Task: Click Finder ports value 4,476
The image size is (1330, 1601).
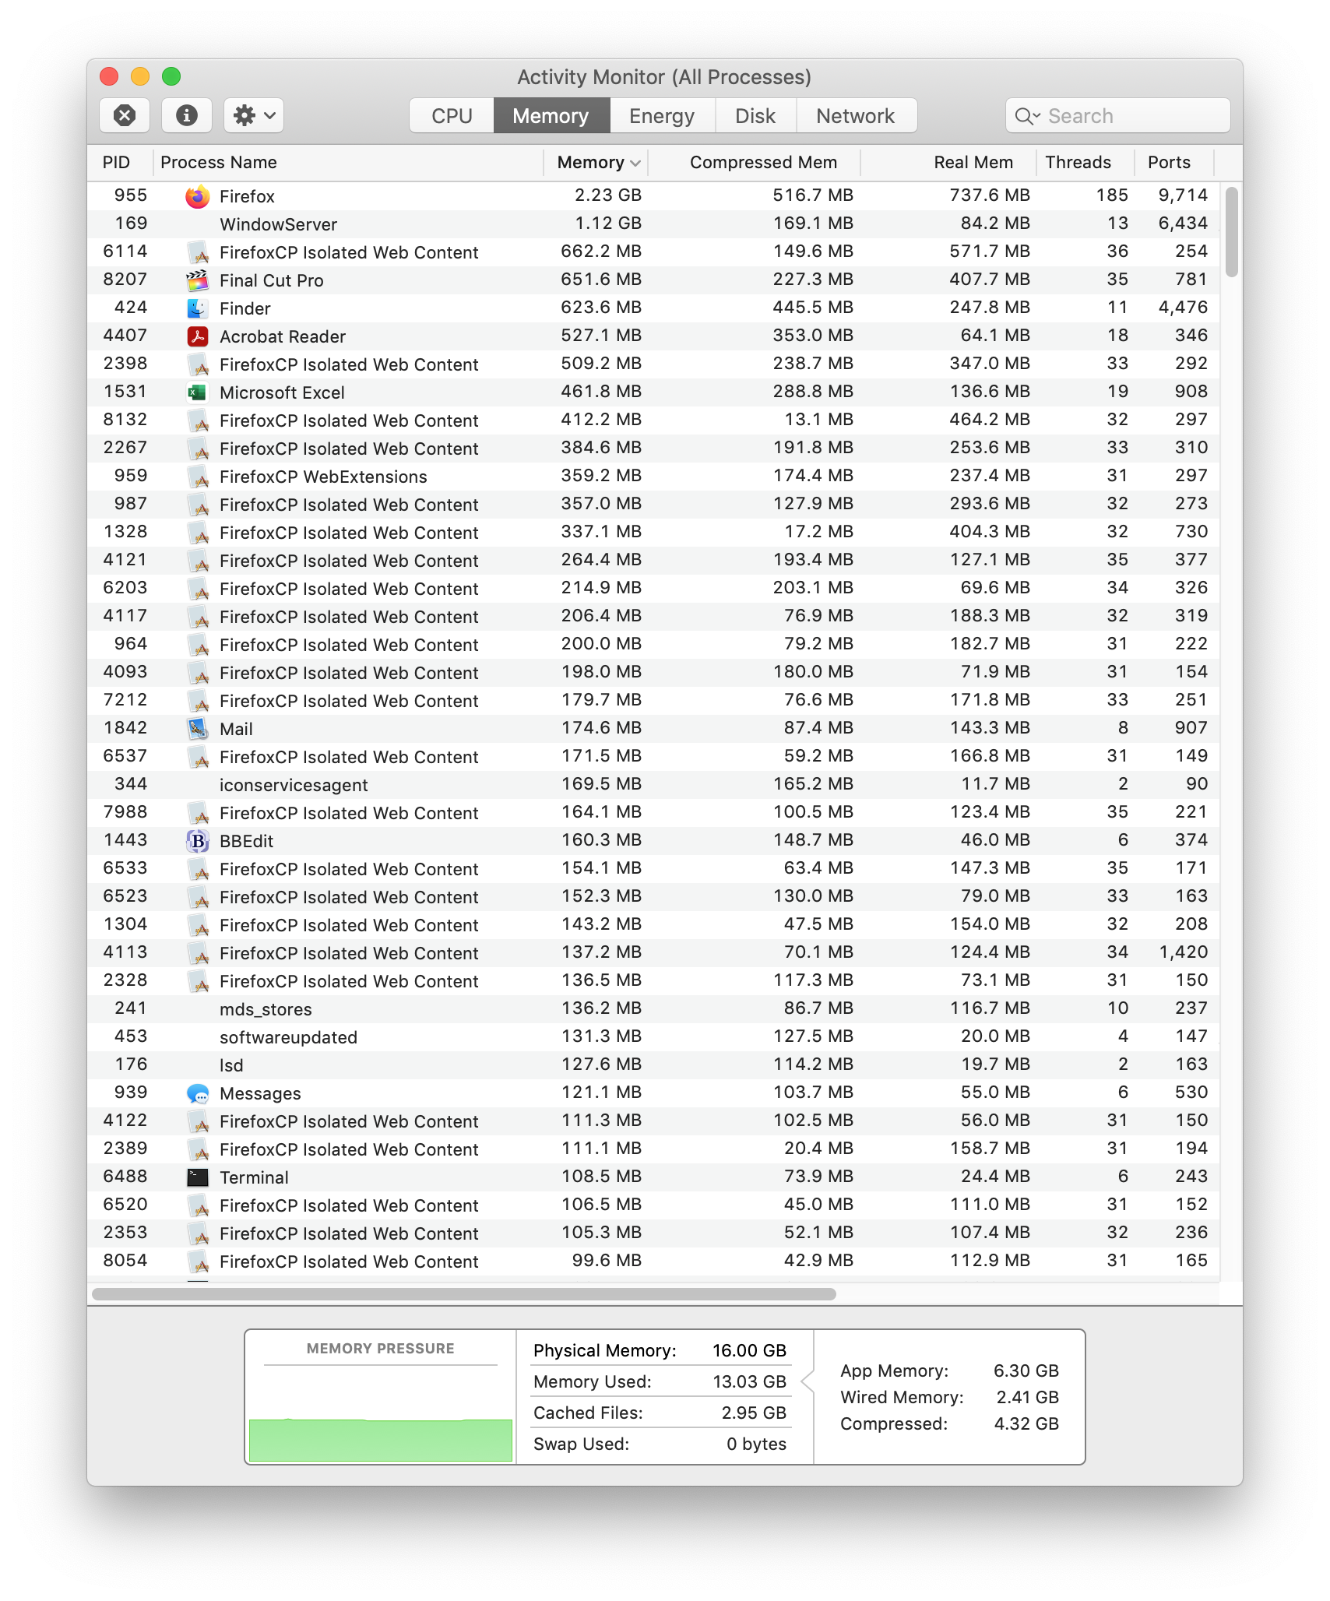Action: coord(1183,308)
